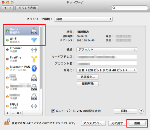Add a new network service with plus
This screenshot has height=130, width=150.
[x=7, y=113]
